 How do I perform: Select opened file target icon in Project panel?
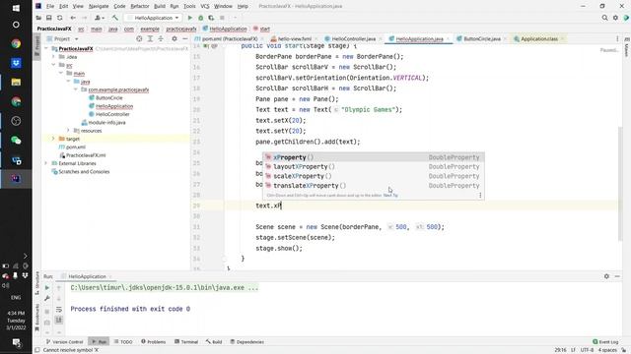pos(139,39)
